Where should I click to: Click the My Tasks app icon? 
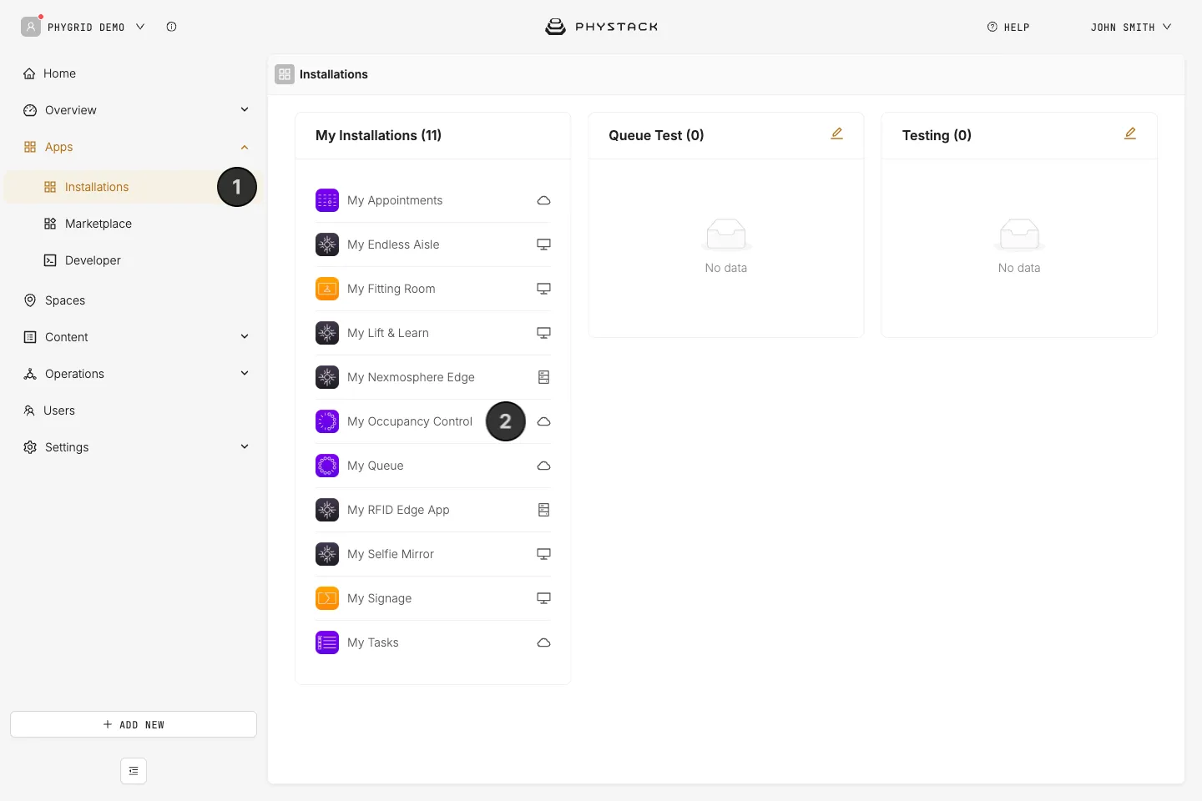point(327,642)
